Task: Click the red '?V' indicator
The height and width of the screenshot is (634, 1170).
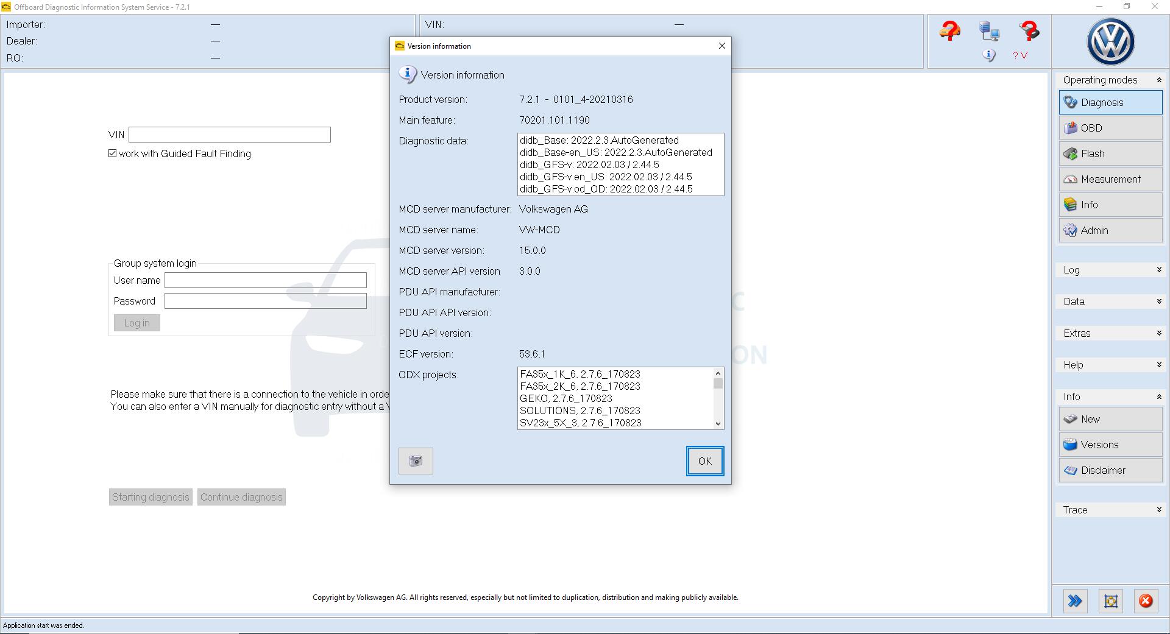Action: [1020, 55]
